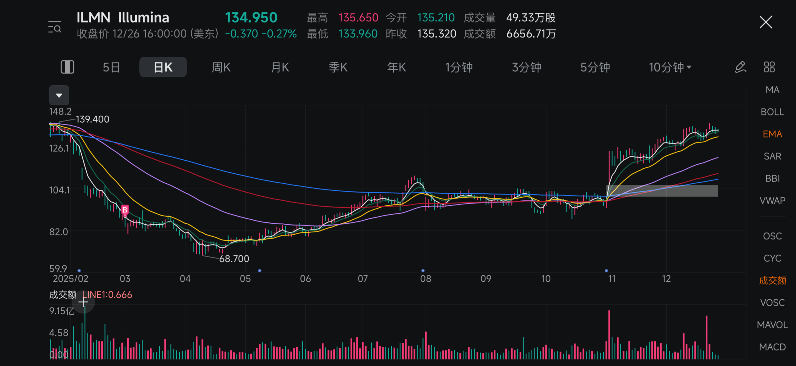The height and width of the screenshot is (366, 796).
Task: Enable the MACD sub-indicator
Action: click(772, 347)
